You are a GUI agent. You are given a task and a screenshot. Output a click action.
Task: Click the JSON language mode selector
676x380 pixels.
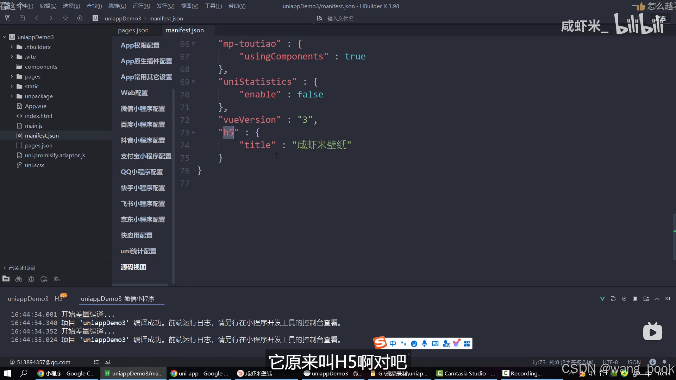(x=634, y=362)
